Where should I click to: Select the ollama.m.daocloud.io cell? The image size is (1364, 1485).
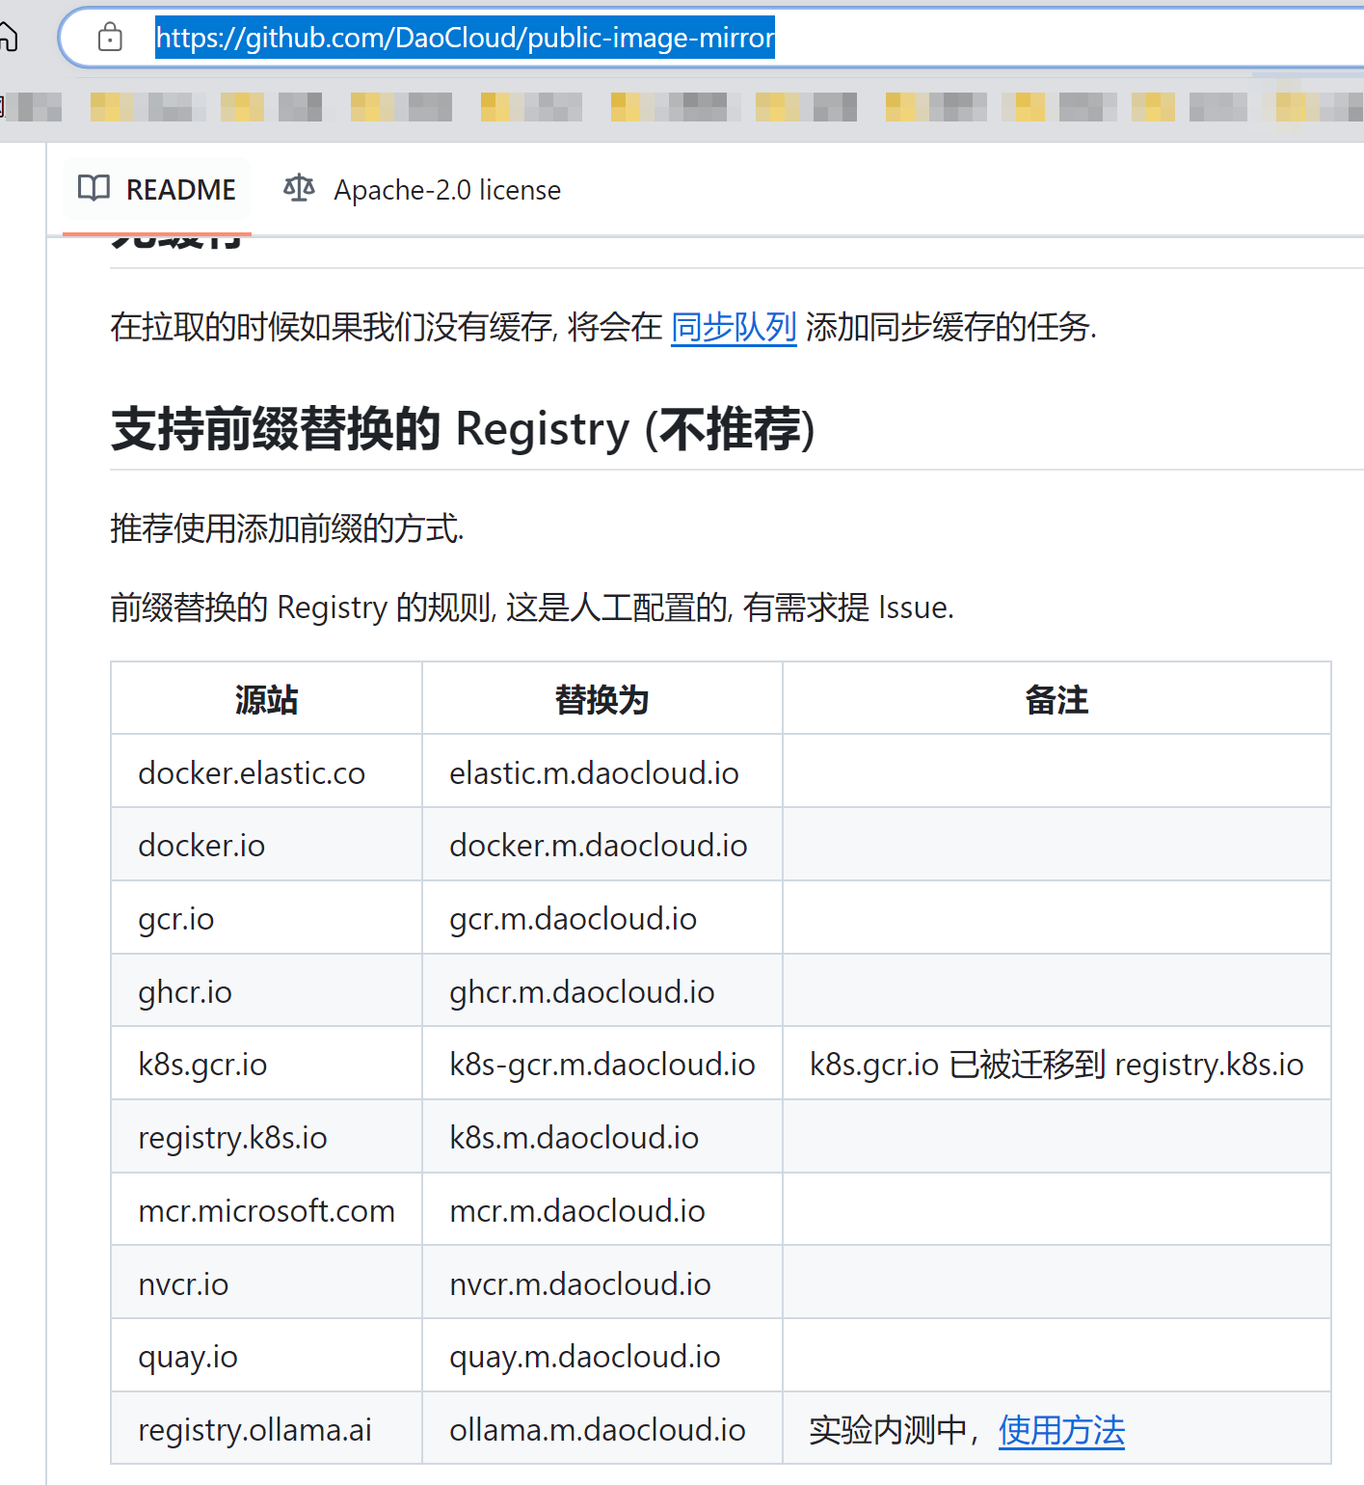pyautogui.click(x=602, y=1429)
